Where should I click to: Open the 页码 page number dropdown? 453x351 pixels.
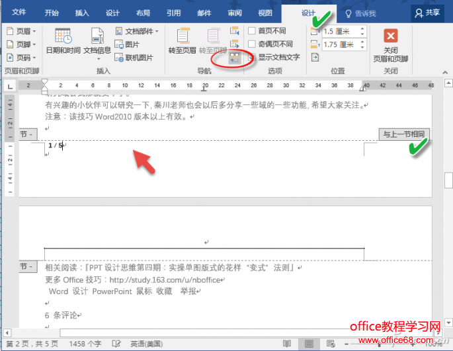coord(21,58)
